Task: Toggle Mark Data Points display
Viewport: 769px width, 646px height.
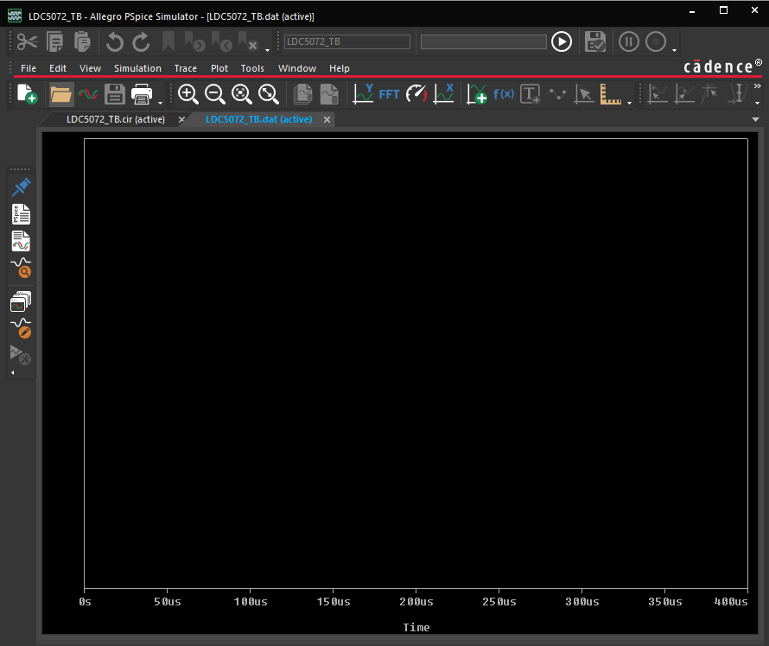Action: (557, 94)
